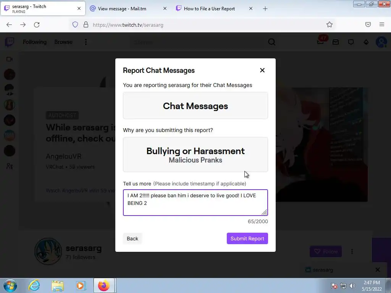Click the browser back arrow
This screenshot has height=293, width=391.
9,25
